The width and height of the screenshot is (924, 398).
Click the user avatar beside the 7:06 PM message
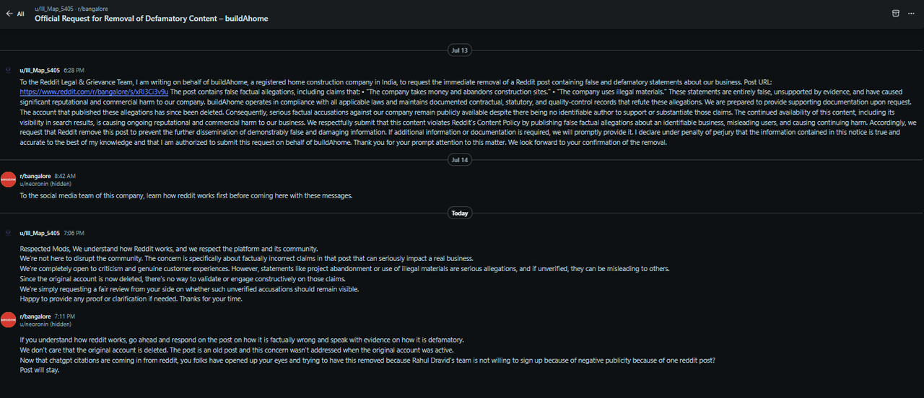(8, 234)
